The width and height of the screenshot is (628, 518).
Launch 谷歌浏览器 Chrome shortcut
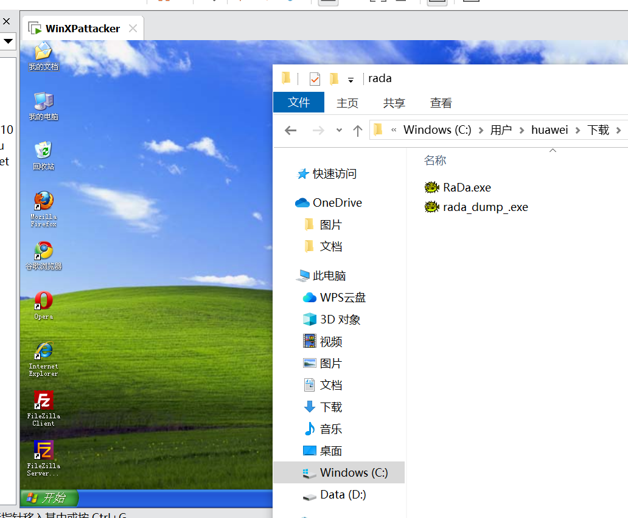click(x=43, y=256)
